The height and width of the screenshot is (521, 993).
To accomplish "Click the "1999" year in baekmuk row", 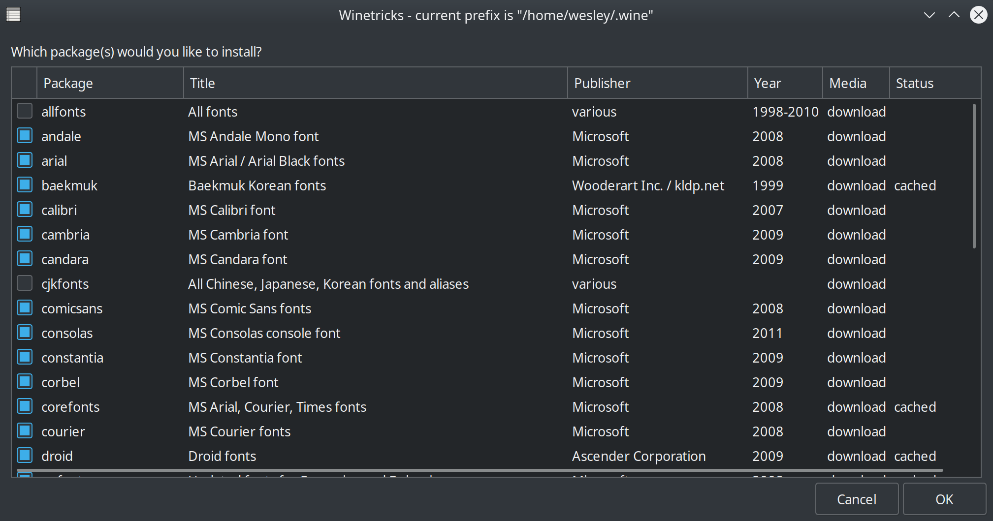I will 768,185.
